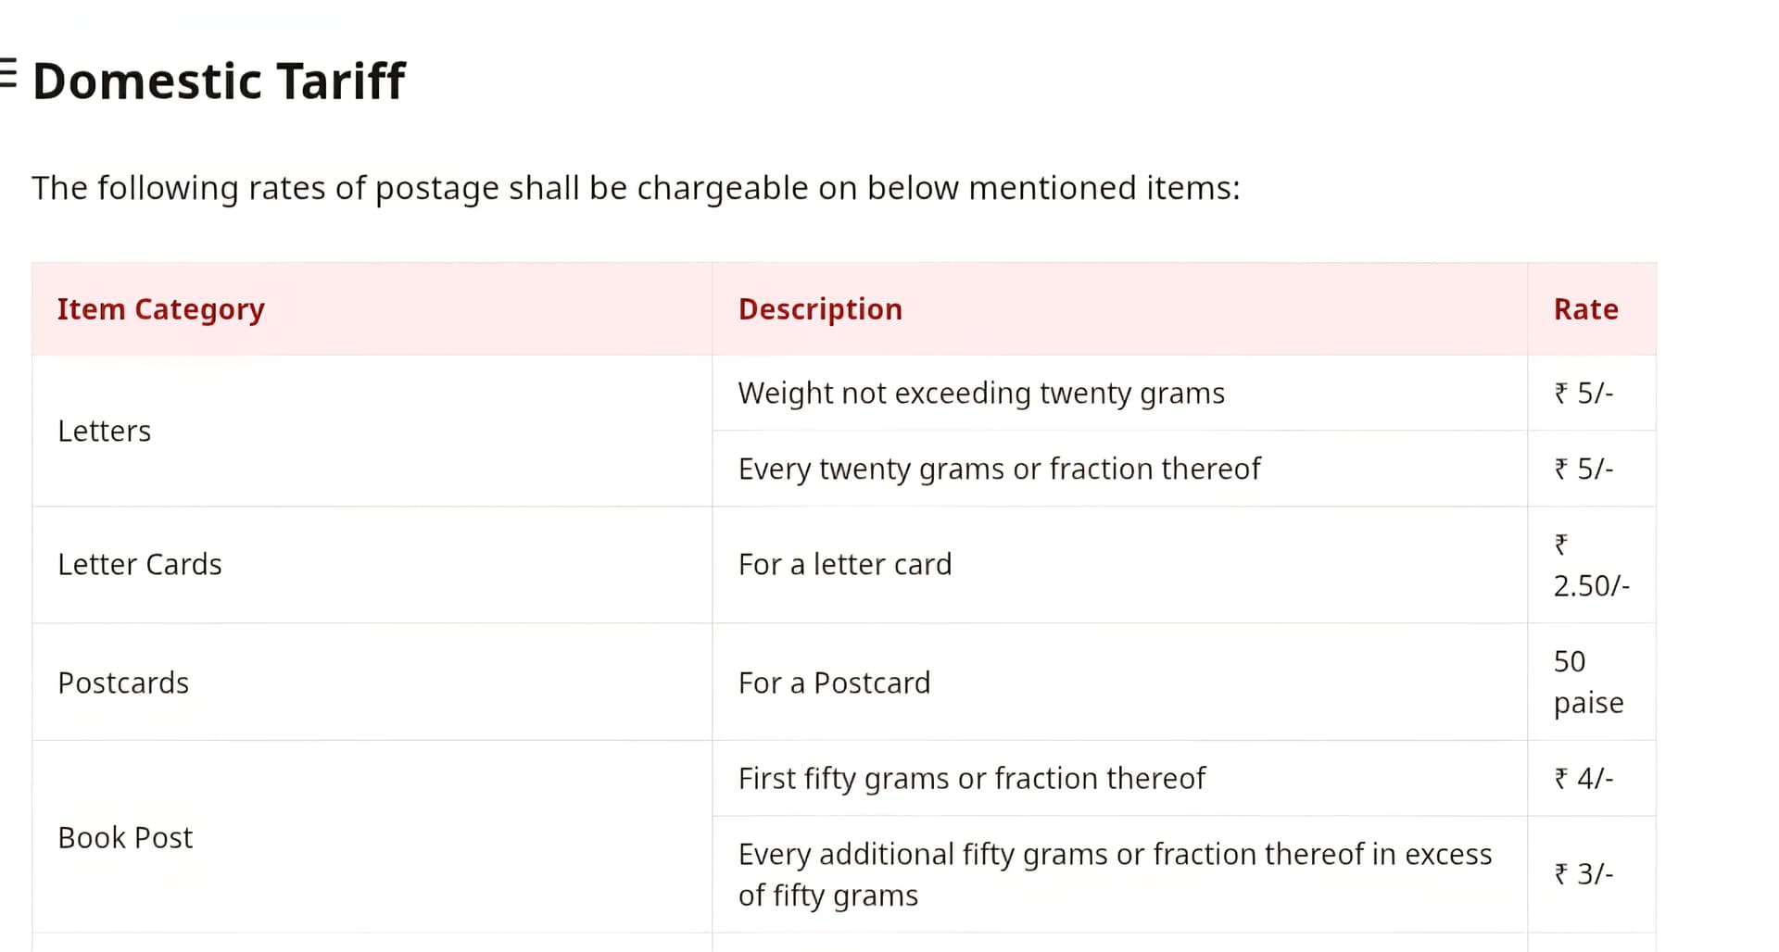Click 'Every additional fifty grams' description cell
Image resolution: width=1779 pixels, height=952 pixels.
click(1115, 874)
